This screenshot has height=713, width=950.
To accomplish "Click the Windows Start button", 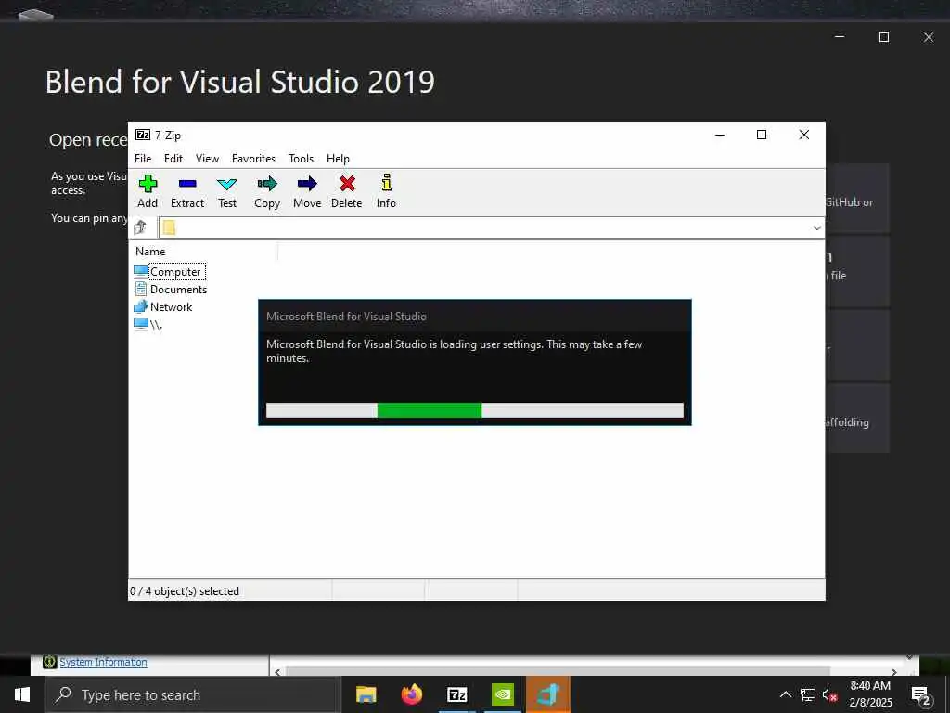I will [22, 694].
